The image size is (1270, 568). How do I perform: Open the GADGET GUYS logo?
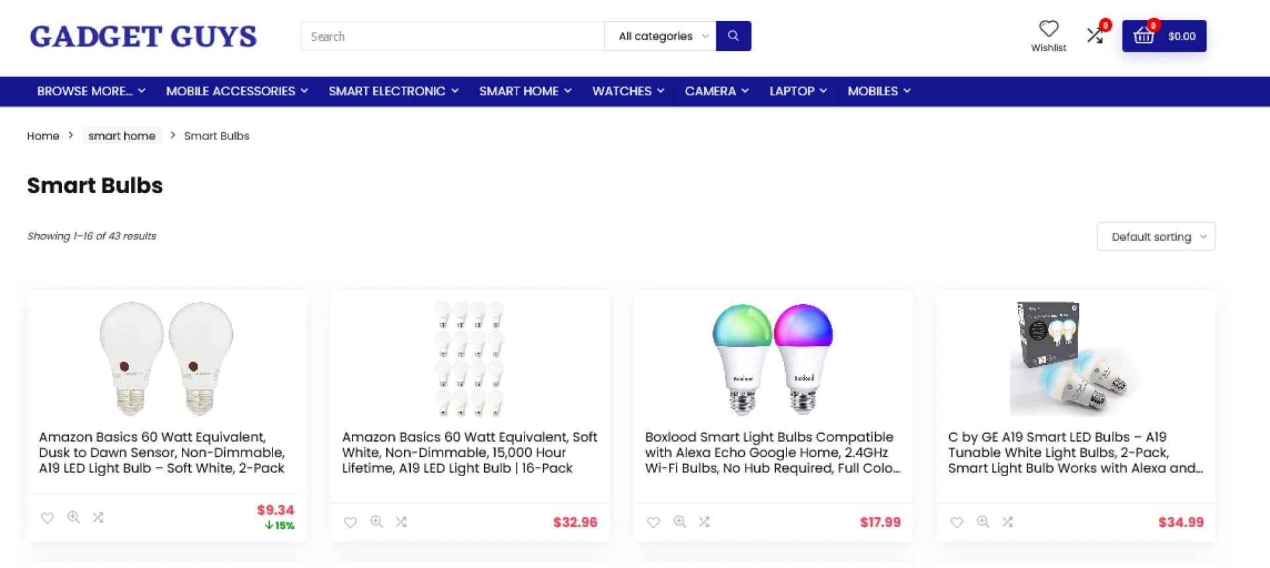pos(143,36)
